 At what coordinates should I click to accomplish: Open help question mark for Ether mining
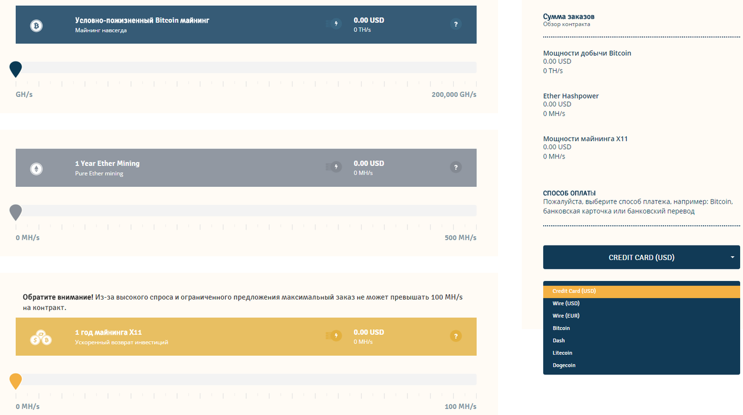(x=456, y=168)
